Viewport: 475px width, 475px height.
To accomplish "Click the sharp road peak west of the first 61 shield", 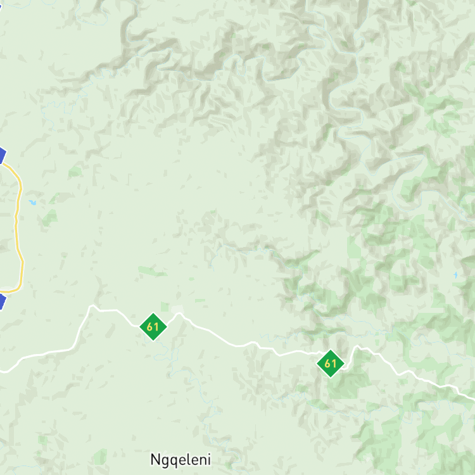I will [92, 307].
